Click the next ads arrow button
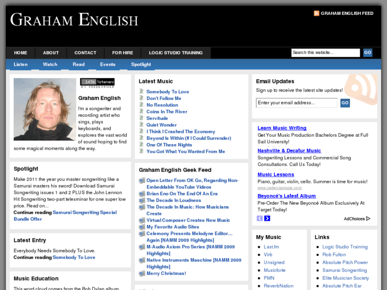Screen dimensions: 387x290 [267, 218]
